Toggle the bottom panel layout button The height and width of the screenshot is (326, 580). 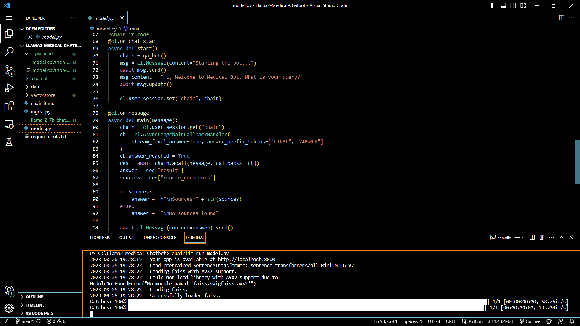click(x=503, y=5)
